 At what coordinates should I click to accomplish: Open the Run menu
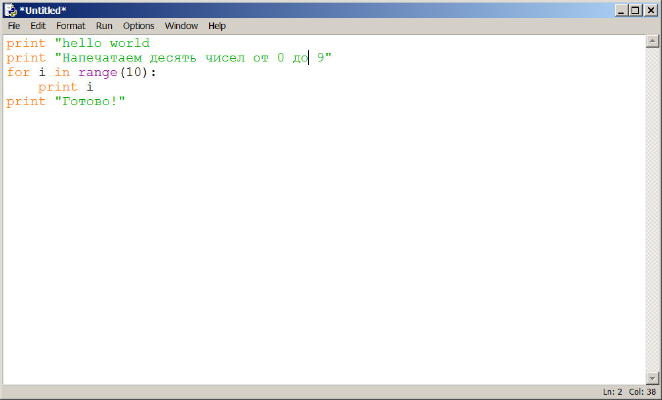click(104, 26)
